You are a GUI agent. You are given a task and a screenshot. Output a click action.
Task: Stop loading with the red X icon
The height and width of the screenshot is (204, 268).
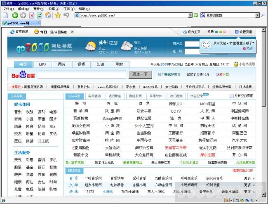(x=32, y=16)
